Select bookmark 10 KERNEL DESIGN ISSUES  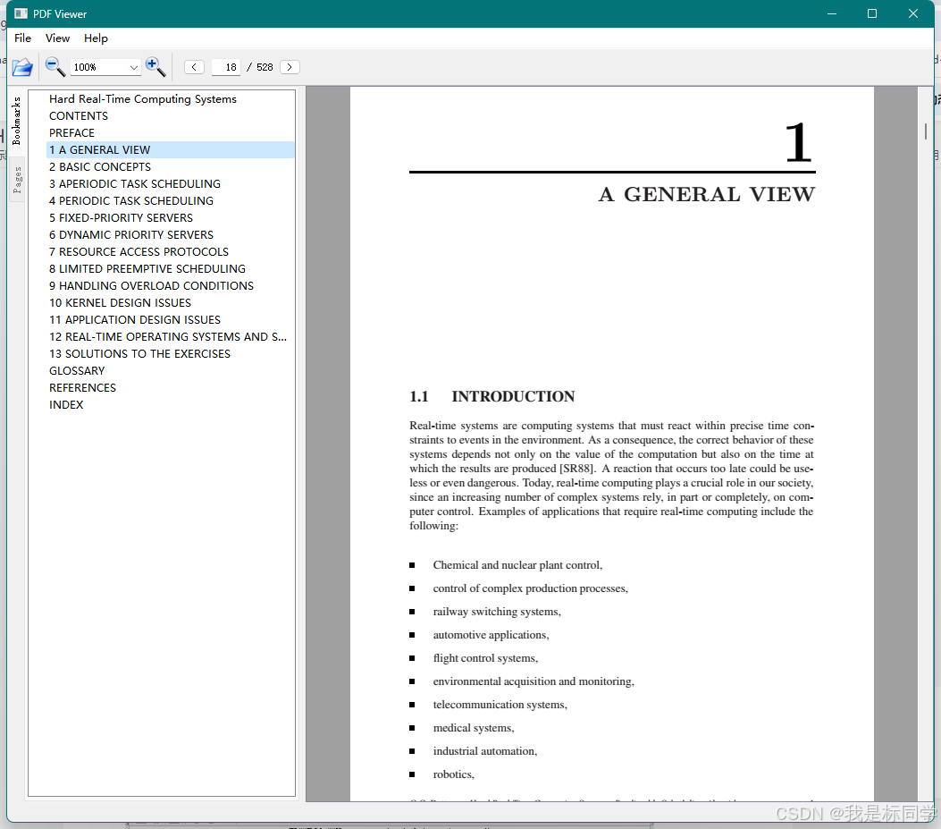[120, 303]
